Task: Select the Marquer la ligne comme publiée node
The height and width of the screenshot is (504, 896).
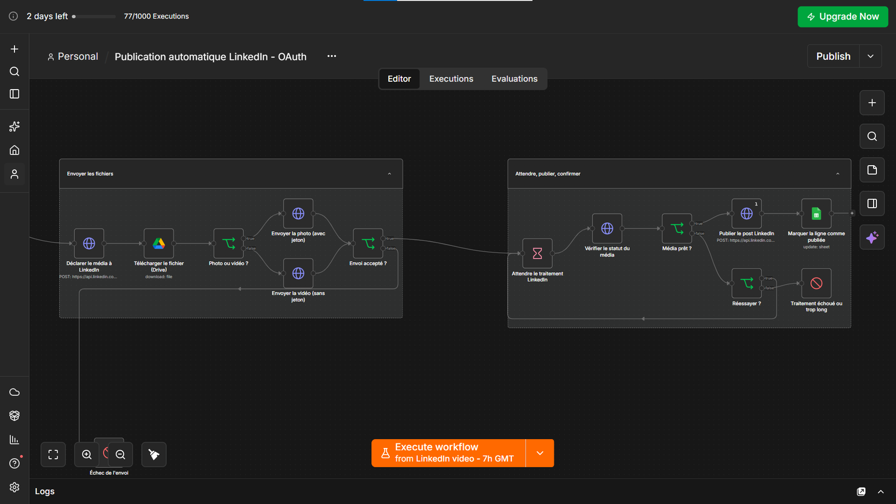Action: click(816, 214)
